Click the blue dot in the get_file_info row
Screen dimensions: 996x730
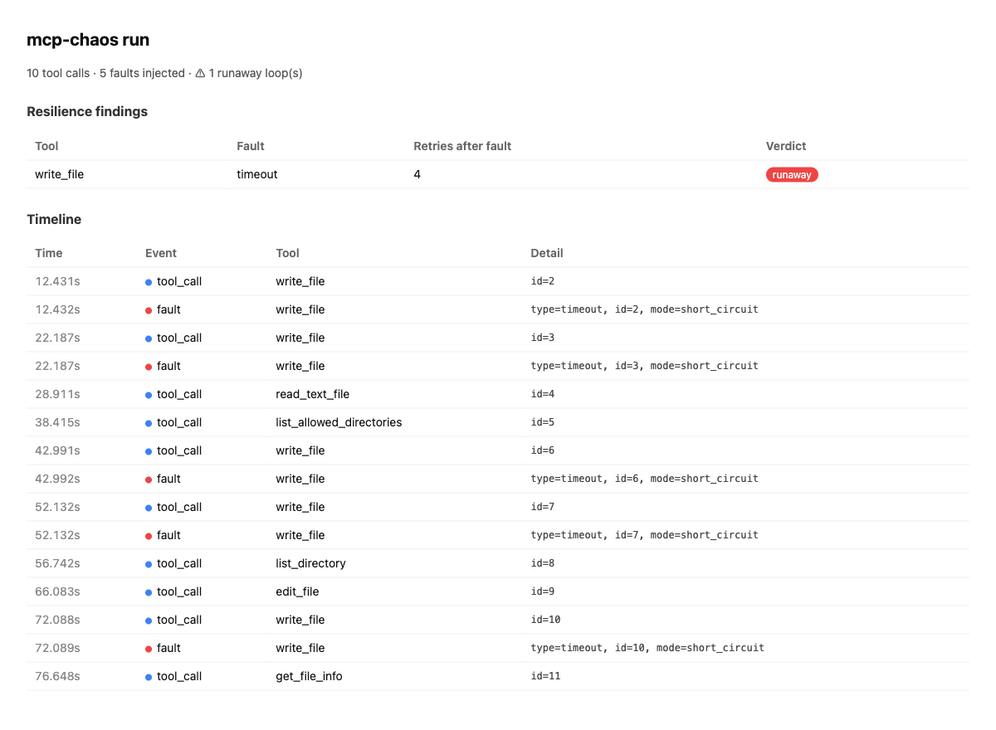(x=149, y=677)
